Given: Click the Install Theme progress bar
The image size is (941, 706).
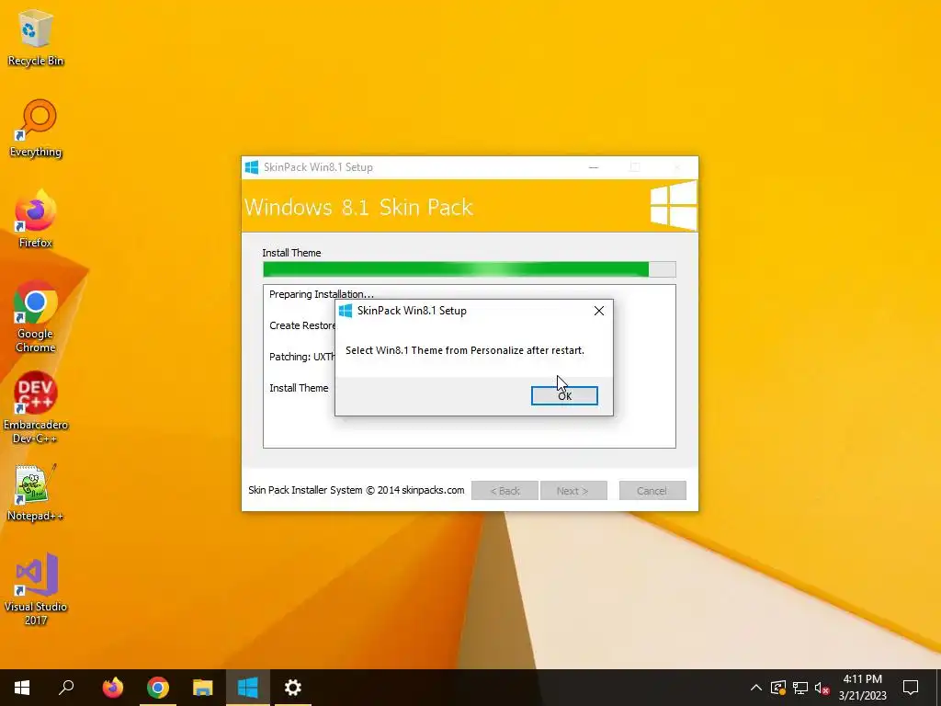Looking at the screenshot, I should (470, 269).
